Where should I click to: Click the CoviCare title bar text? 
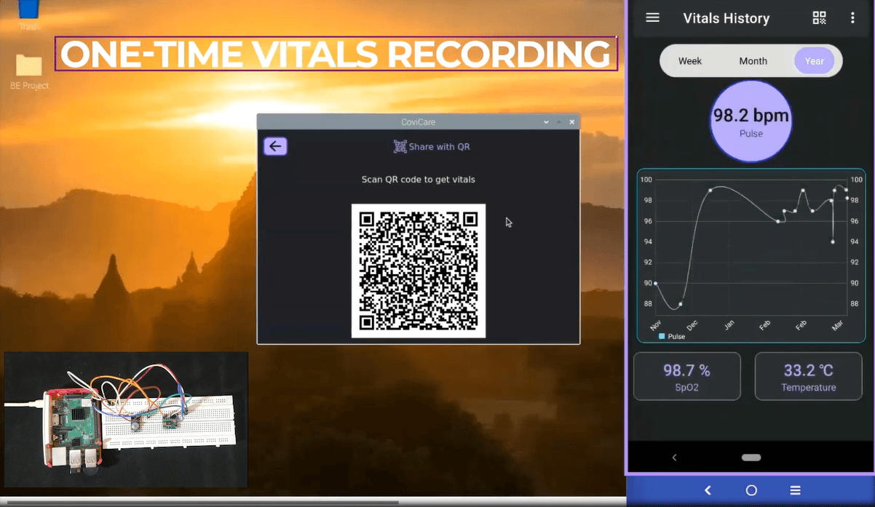(419, 122)
